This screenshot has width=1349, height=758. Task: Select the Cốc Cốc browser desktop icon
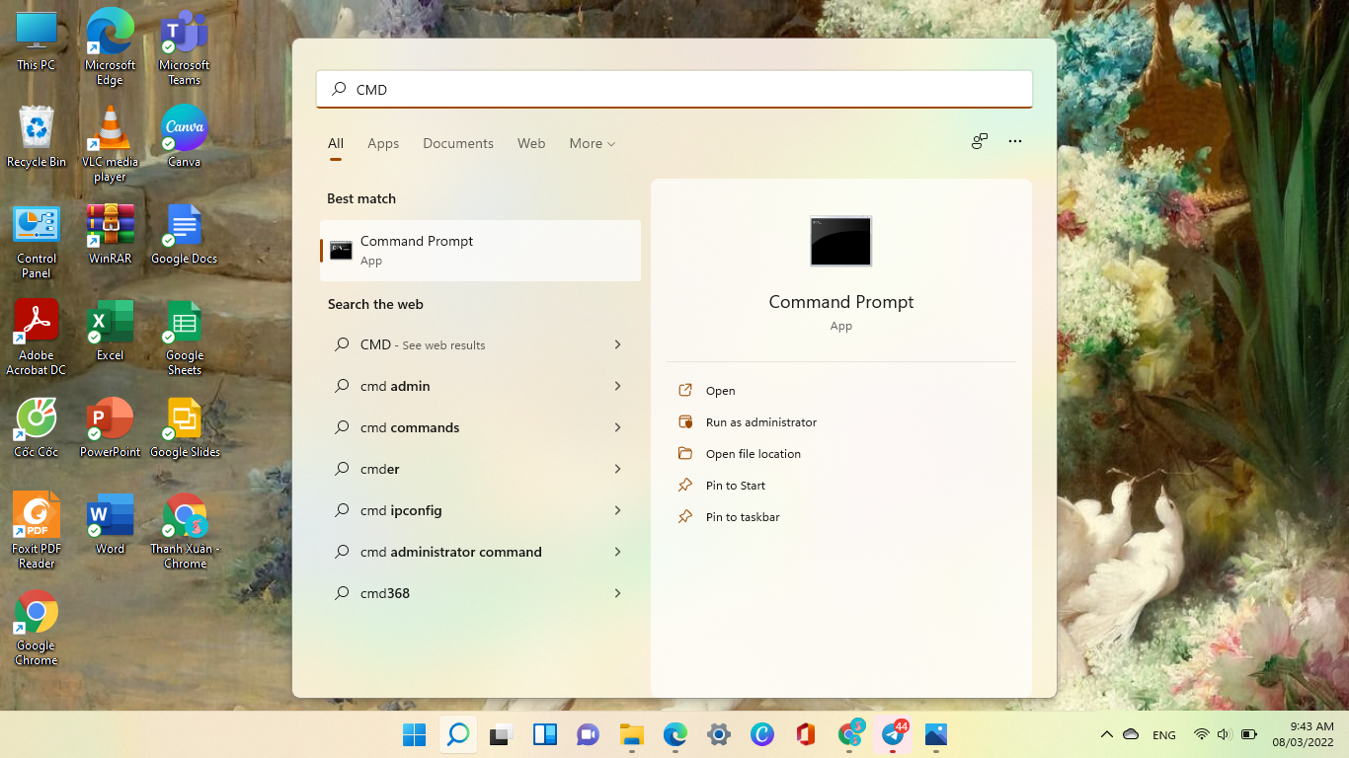click(x=37, y=427)
